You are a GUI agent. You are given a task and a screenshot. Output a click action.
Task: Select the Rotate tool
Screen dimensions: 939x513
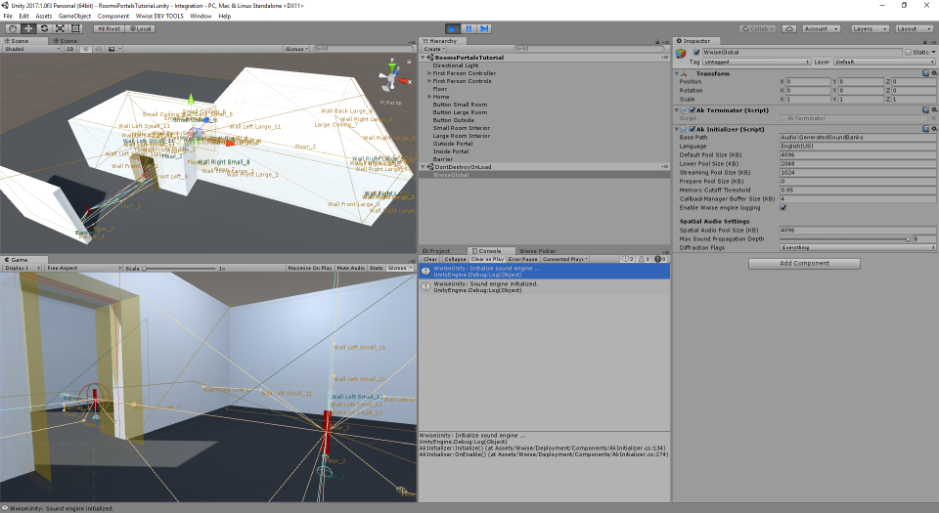tap(43, 28)
